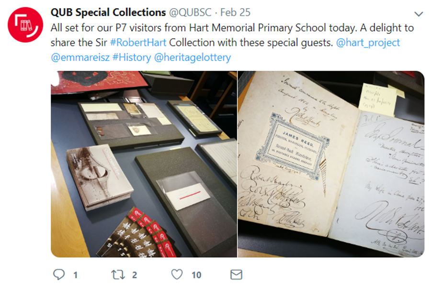
Task: Follow the #History hashtag link
Action: [x=132, y=57]
